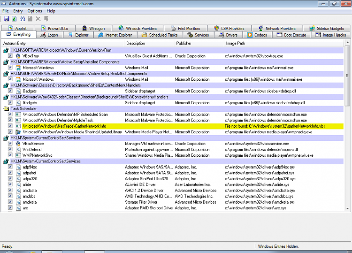Select the arc driver entry
The image size is (352, 253).
coord(173,208)
